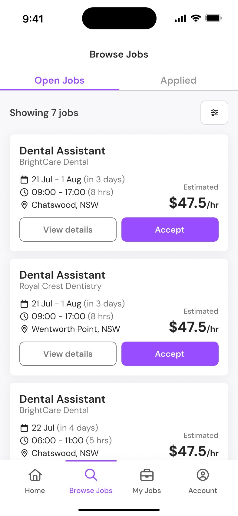Open My Jobs briefcase icon
This screenshot has height=516, width=238.
click(147, 475)
